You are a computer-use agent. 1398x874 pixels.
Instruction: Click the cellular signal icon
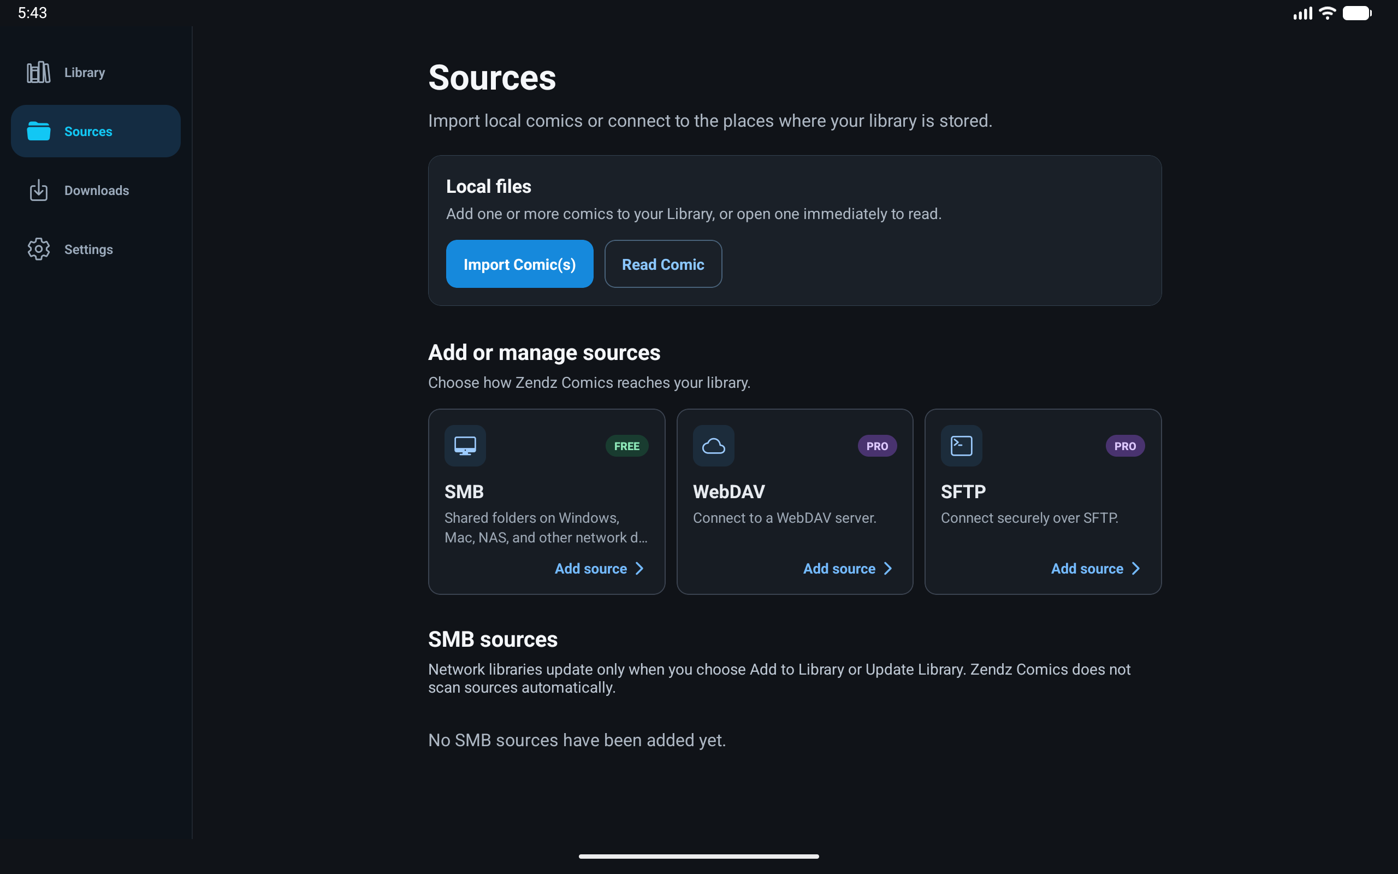pyautogui.click(x=1302, y=13)
